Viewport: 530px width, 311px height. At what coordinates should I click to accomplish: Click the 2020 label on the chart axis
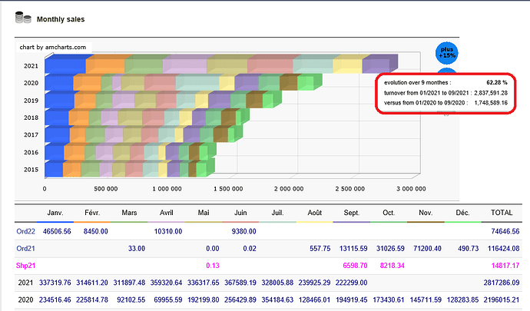[x=31, y=83]
